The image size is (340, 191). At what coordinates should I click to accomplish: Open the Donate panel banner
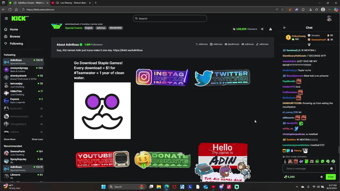[x=163, y=160]
